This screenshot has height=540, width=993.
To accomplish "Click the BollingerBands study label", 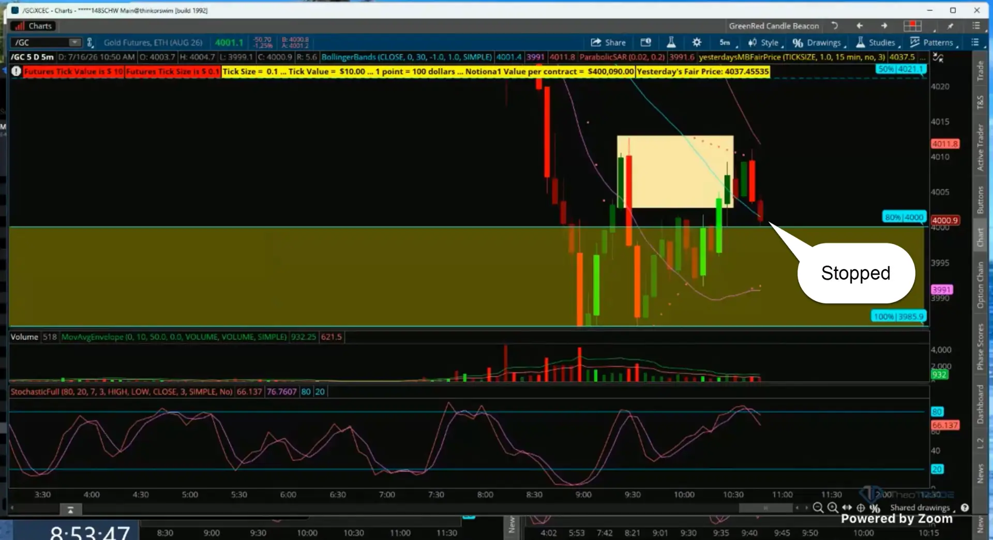I will pos(407,57).
